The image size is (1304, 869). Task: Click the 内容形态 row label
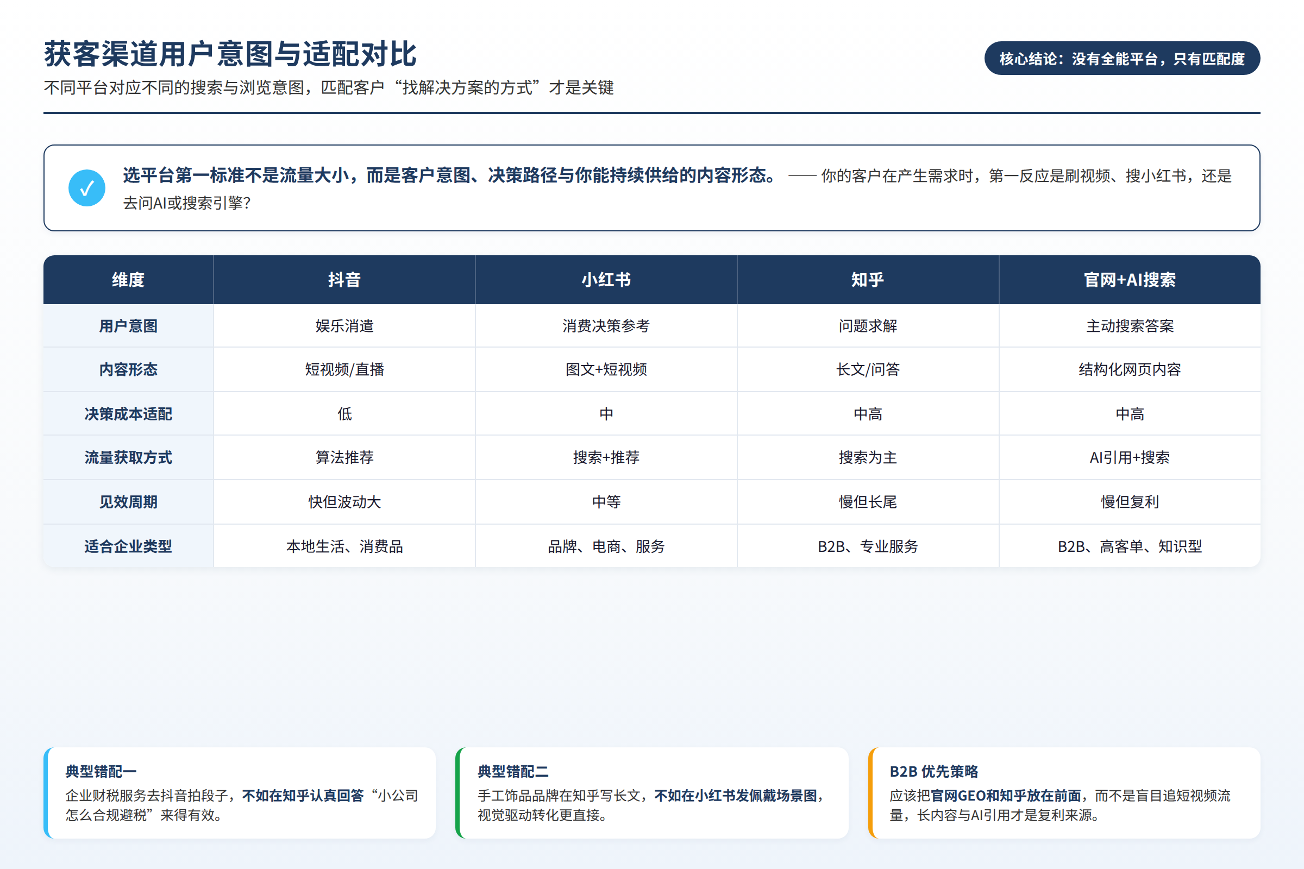tap(128, 370)
